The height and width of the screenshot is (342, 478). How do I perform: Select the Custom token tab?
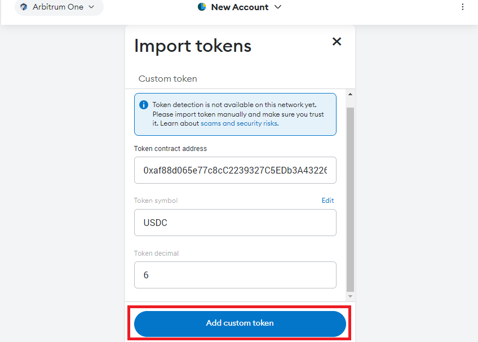(167, 79)
